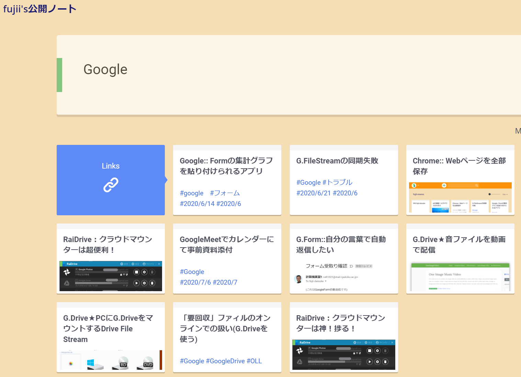521x377 pixels.
Task: Select the #2020/7/6 date tag
Action: (195, 283)
